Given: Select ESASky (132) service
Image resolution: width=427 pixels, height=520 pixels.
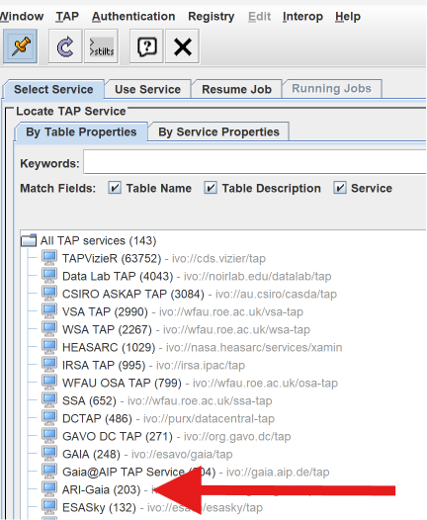Looking at the screenshot, I should click(99, 507).
